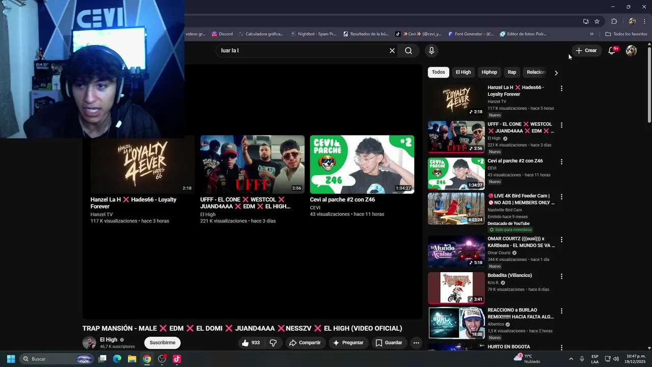Open Font Generator bookmark

click(x=471, y=34)
